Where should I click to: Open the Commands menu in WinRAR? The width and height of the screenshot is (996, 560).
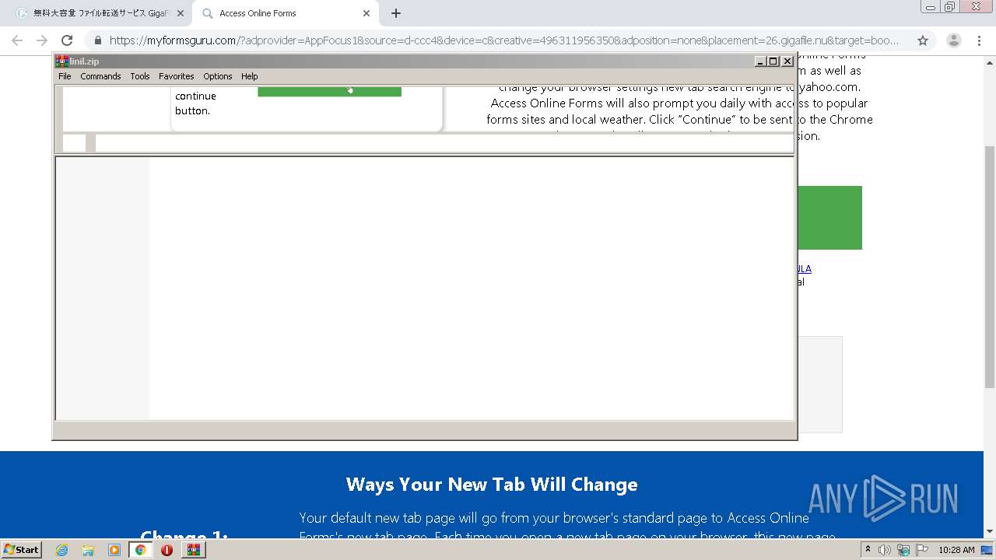[x=100, y=76]
